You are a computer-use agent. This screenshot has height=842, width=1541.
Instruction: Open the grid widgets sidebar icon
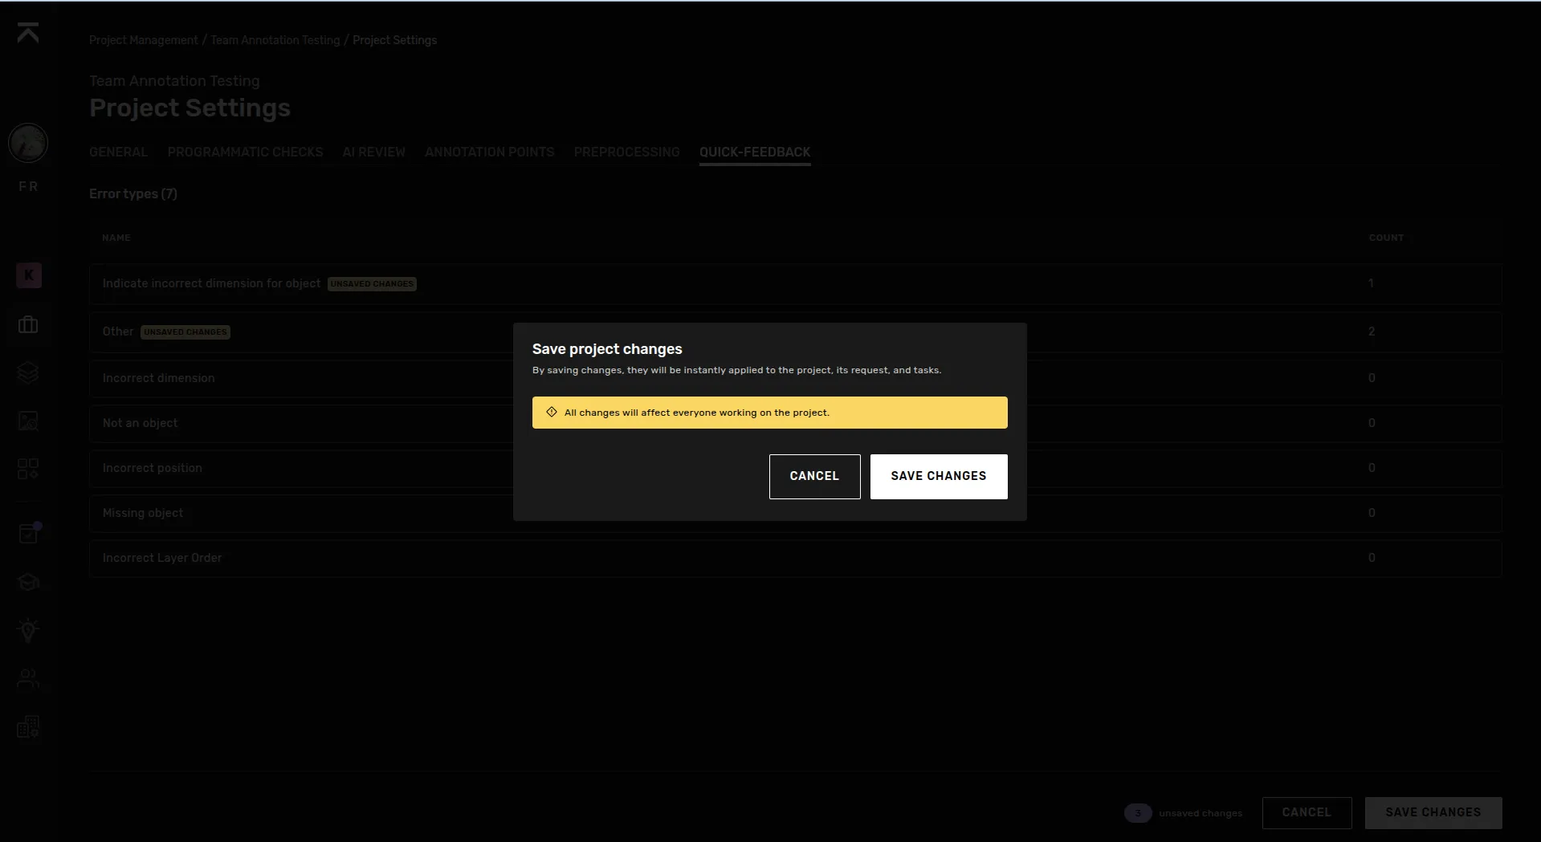coord(28,469)
